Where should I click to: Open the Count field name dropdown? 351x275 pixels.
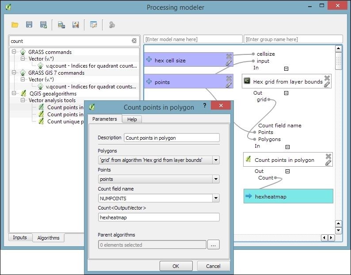216,199
